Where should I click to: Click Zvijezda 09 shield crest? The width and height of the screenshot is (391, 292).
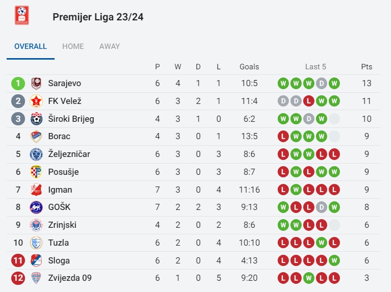pyautogui.click(x=36, y=278)
